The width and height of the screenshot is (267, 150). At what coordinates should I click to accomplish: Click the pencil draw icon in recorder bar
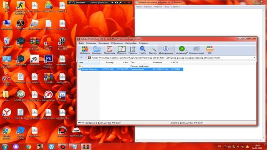pyautogui.click(x=121, y=2)
